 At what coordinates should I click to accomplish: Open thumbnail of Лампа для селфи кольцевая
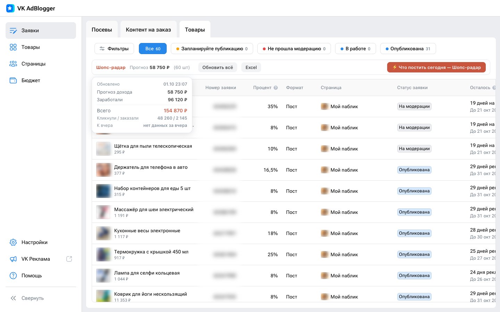(103, 276)
